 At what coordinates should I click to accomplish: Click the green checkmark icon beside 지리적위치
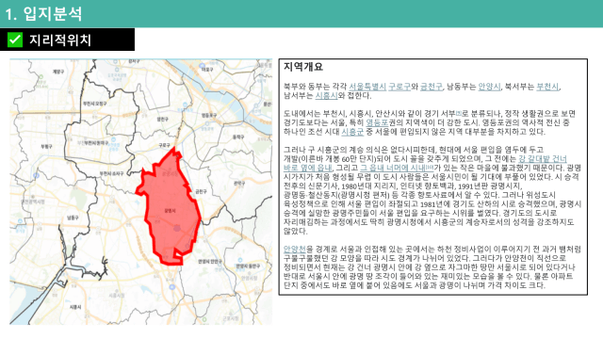[15, 40]
